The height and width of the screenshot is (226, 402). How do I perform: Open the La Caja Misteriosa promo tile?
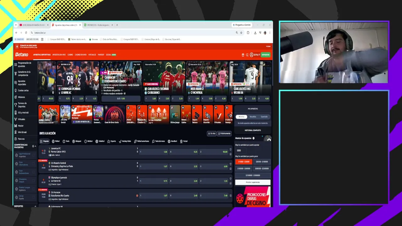(x=158, y=114)
